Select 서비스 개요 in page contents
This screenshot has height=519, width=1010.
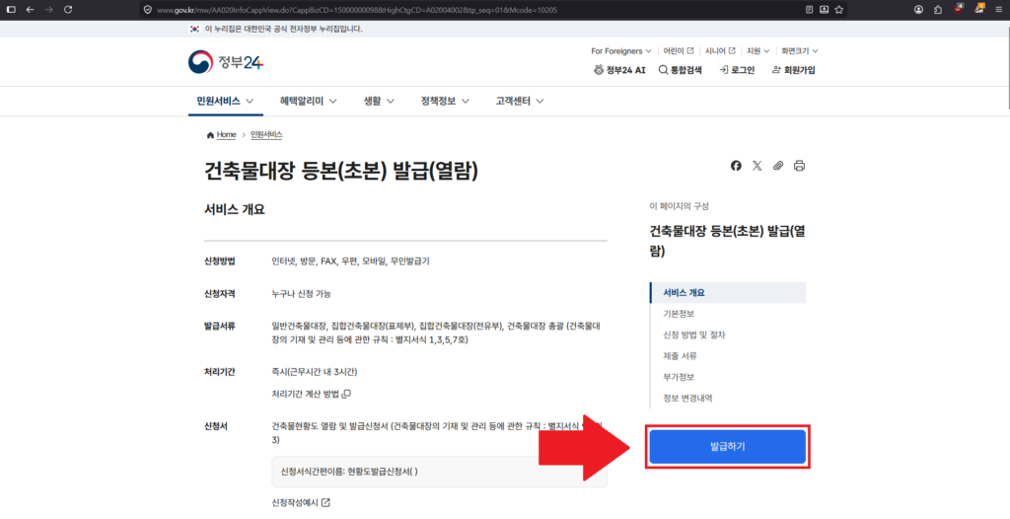[728, 293]
